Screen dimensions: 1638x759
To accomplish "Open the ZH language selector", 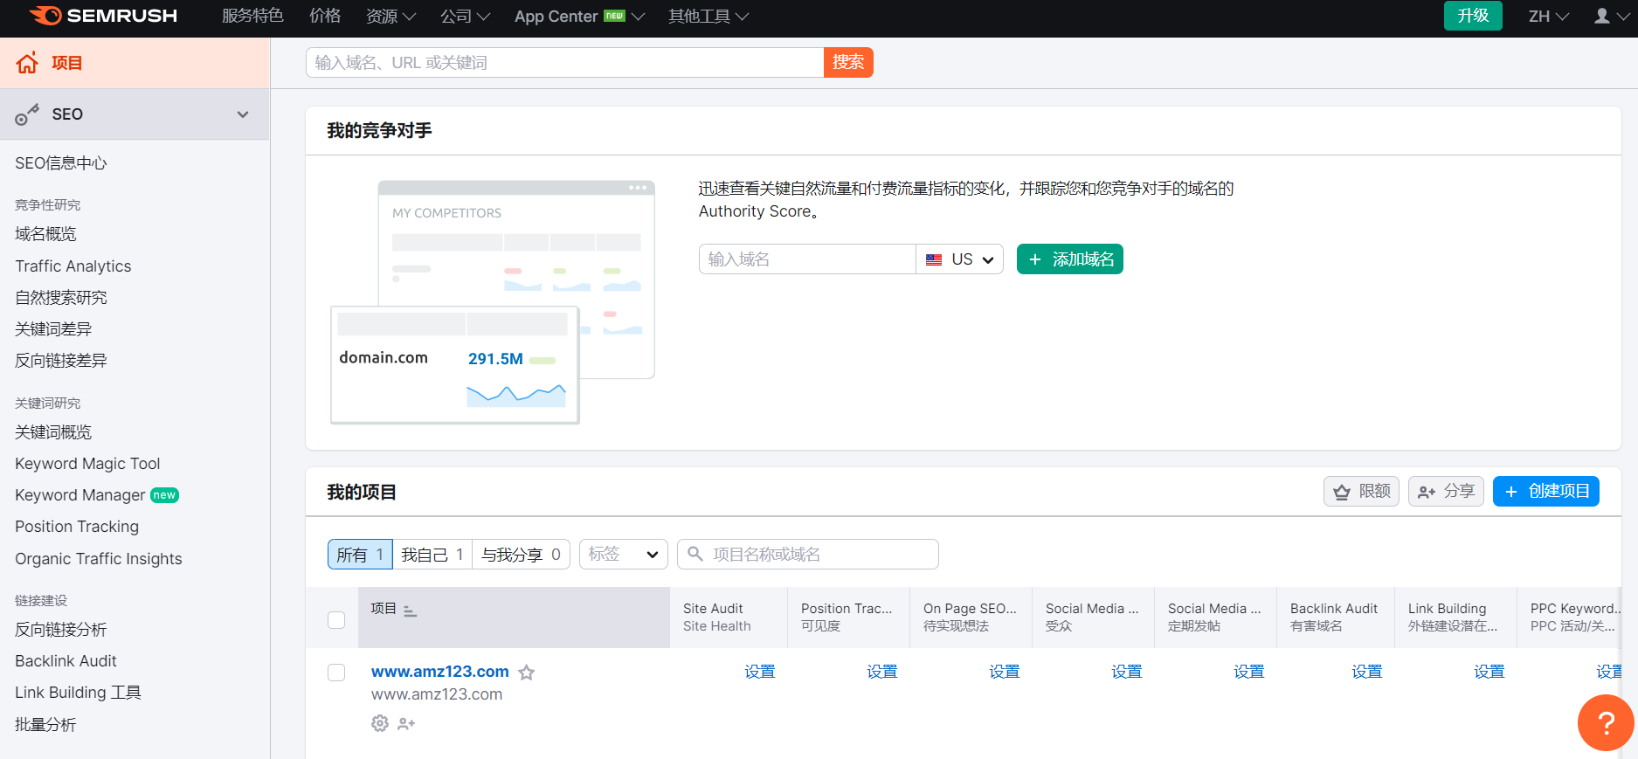I will point(1549,16).
